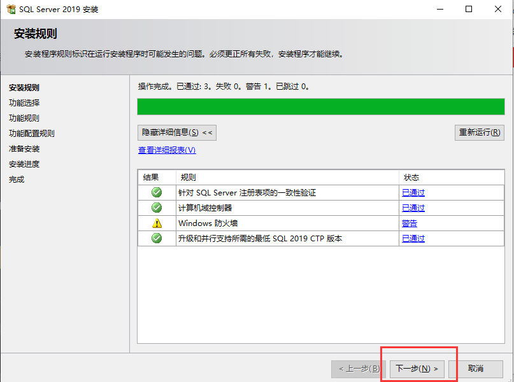
Task: Open 已通过 status for 计算机域控制器
Action: tap(413, 208)
